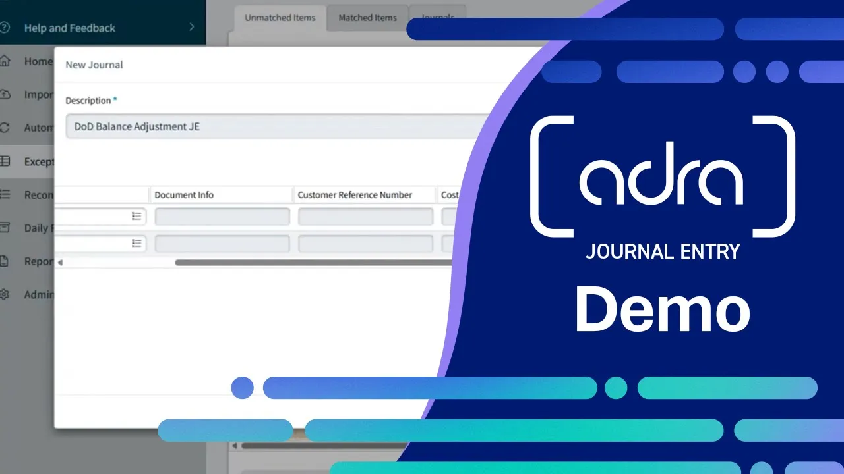Click the Automation circular arrow icon
Viewport: 844px width, 474px height.
(x=5, y=128)
